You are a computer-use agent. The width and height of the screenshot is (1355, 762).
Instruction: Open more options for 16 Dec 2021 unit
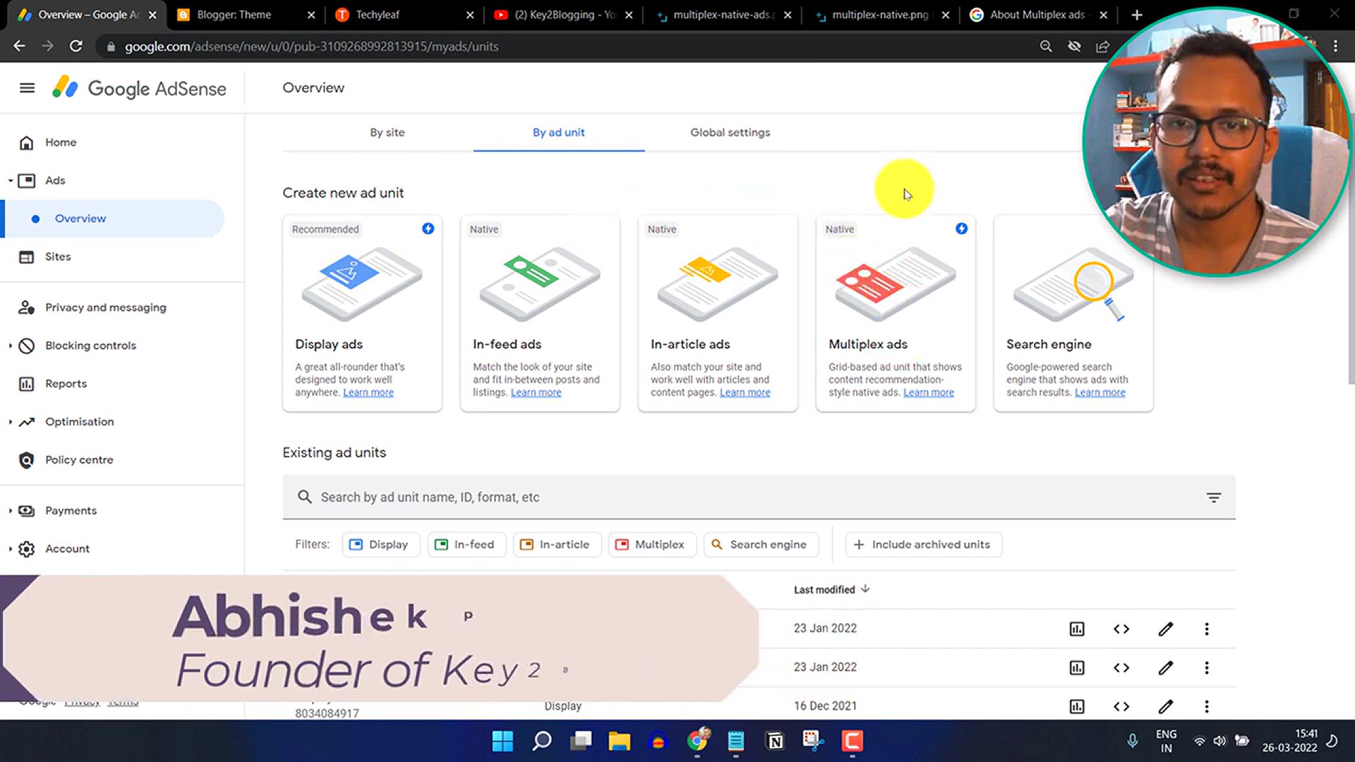pyautogui.click(x=1207, y=706)
